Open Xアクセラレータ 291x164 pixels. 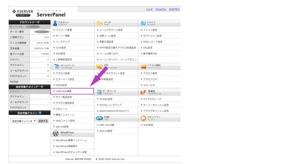(x=152, y=99)
